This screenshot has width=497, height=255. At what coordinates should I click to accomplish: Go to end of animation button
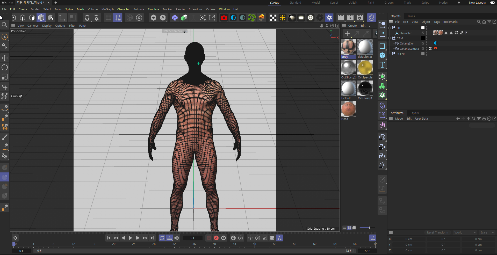(x=152, y=238)
